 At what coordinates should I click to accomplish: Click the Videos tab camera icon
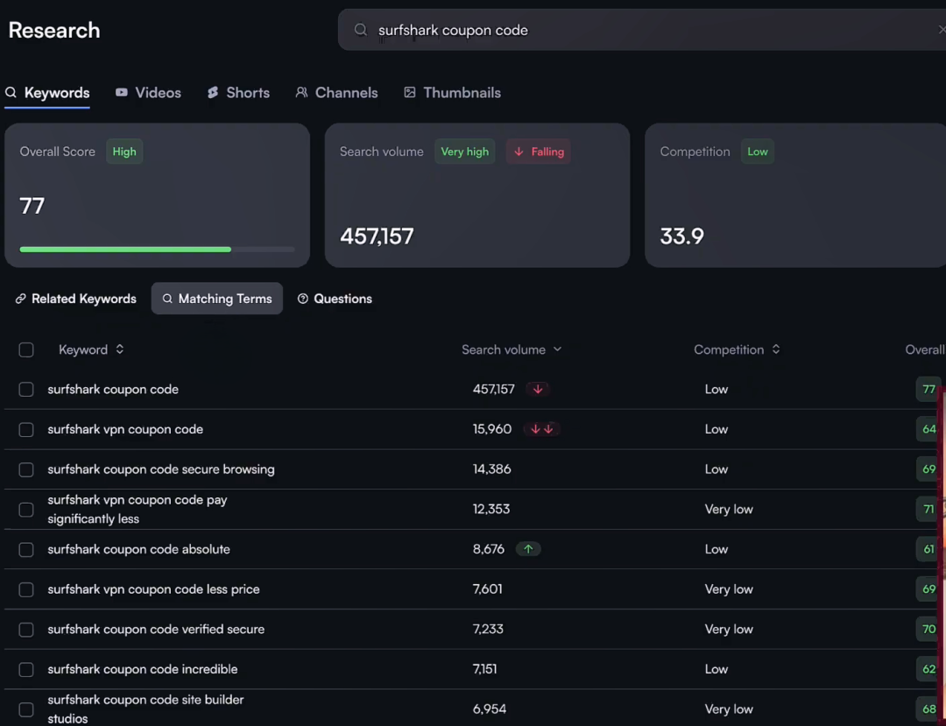pos(121,92)
